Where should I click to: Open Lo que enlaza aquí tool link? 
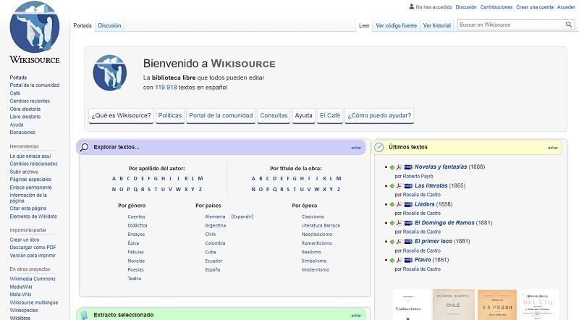30,156
